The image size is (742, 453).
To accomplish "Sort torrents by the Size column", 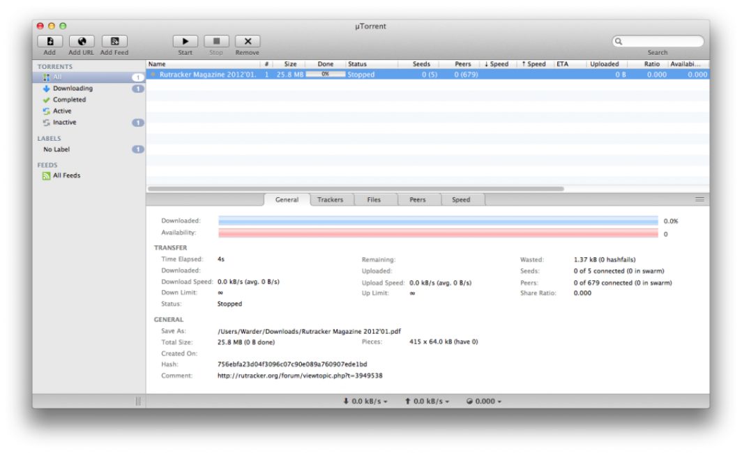I will [288, 64].
